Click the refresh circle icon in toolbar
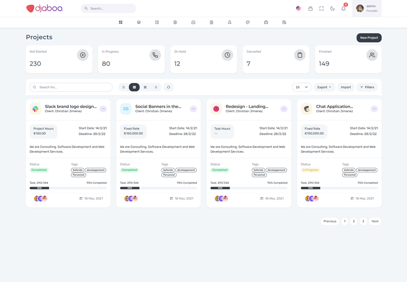The width and height of the screenshot is (407, 282). 168,87
